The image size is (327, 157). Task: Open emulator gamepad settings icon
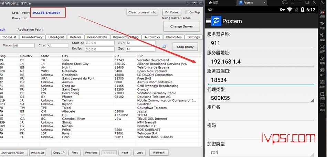284,2
